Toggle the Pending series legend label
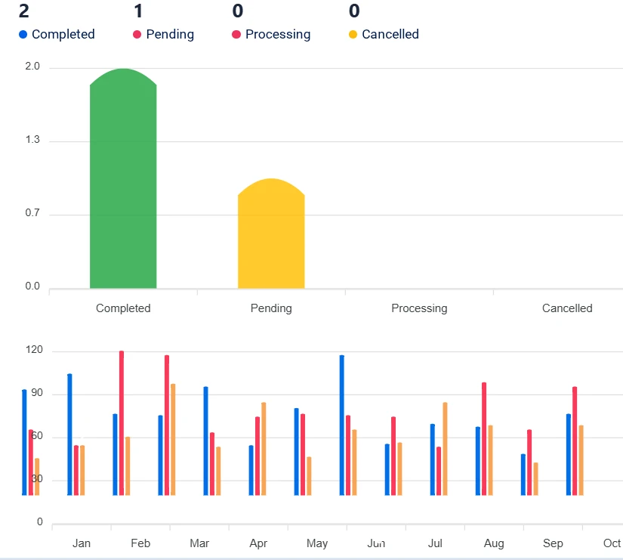The width and height of the screenshot is (623, 560). click(170, 35)
